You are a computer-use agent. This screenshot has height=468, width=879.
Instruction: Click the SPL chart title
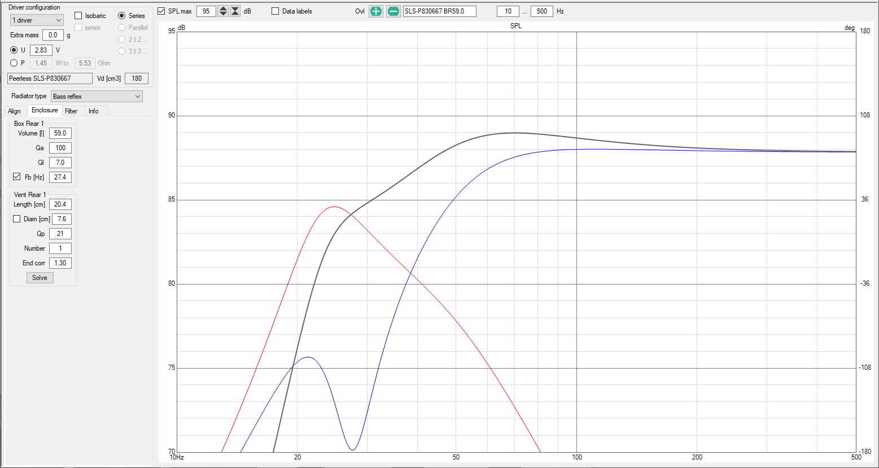516,26
